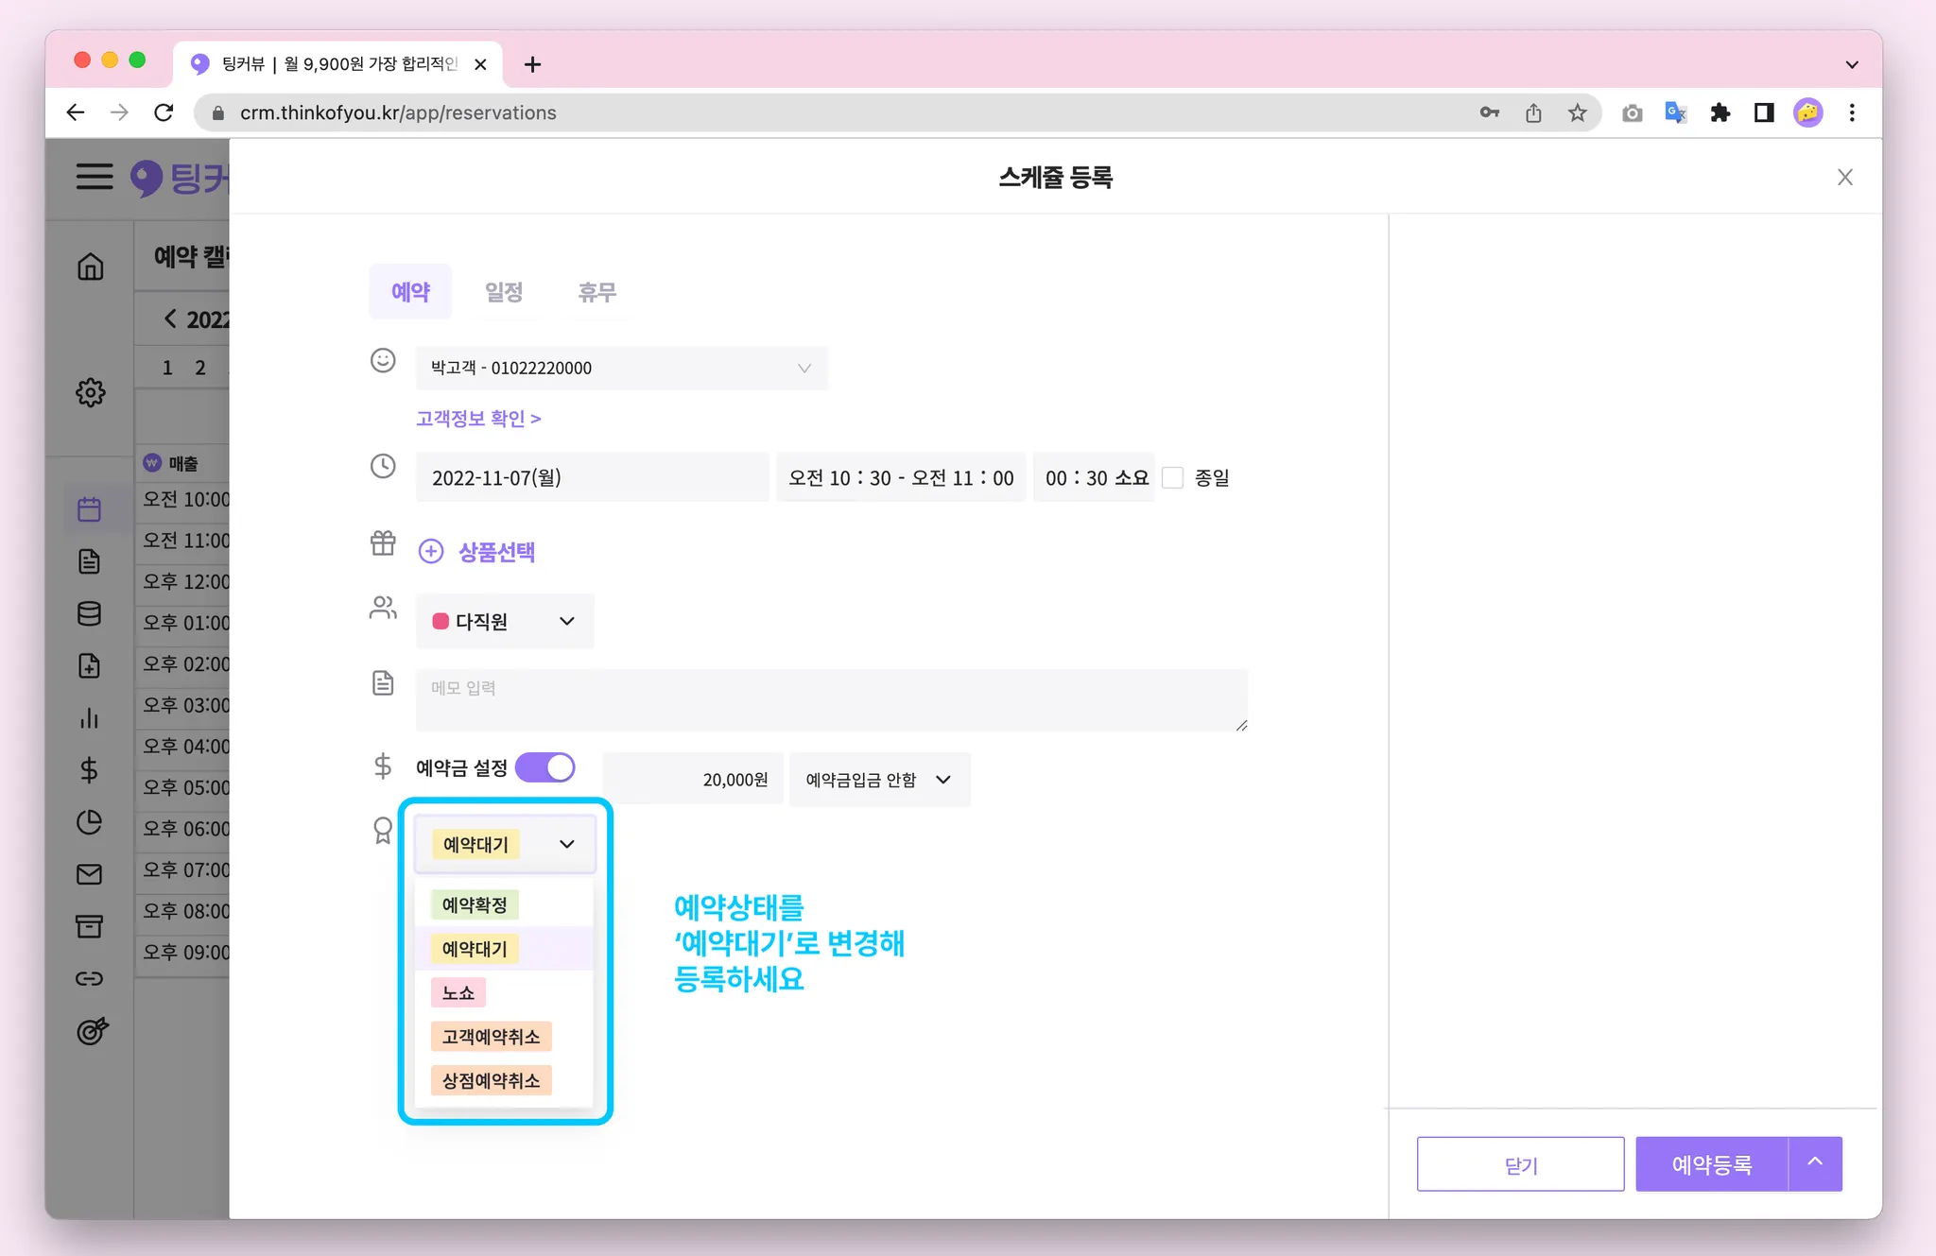Open the bar chart statistics icon
The width and height of the screenshot is (1936, 1256).
[x=90, y=718]
